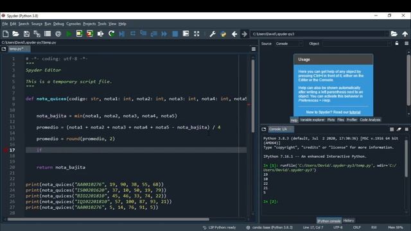Toggle the breakpoint on line 17
This screenshot has height=231, width=411.
5,150
